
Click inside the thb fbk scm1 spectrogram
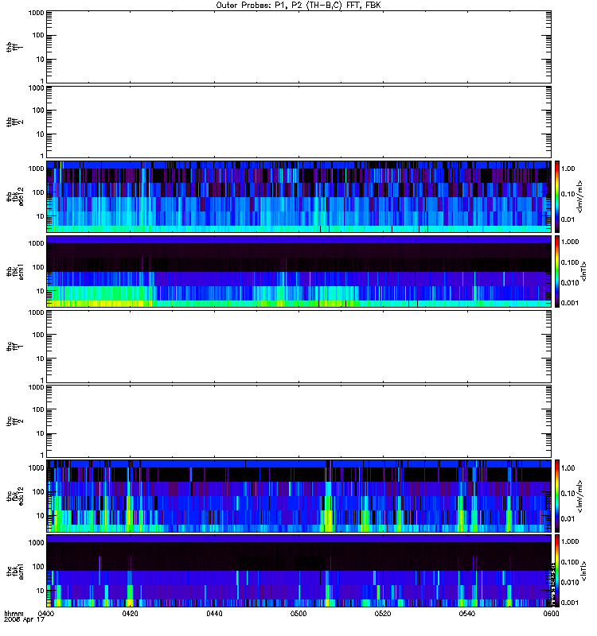(x=298, y=271)
